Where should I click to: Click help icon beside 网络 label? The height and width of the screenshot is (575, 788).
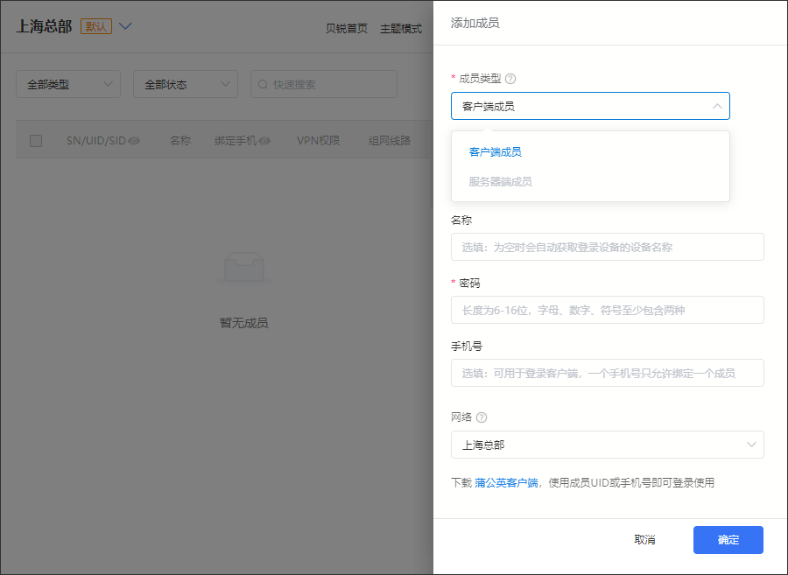(482, 418)
